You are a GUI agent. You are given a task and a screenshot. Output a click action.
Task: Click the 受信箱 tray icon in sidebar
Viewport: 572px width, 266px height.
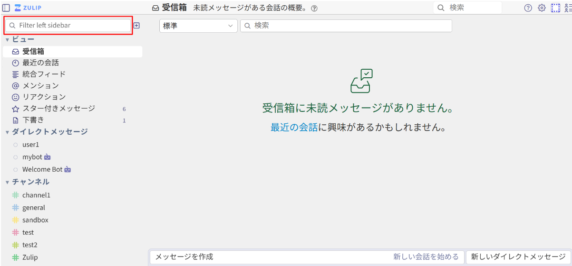tap(15, 52)
